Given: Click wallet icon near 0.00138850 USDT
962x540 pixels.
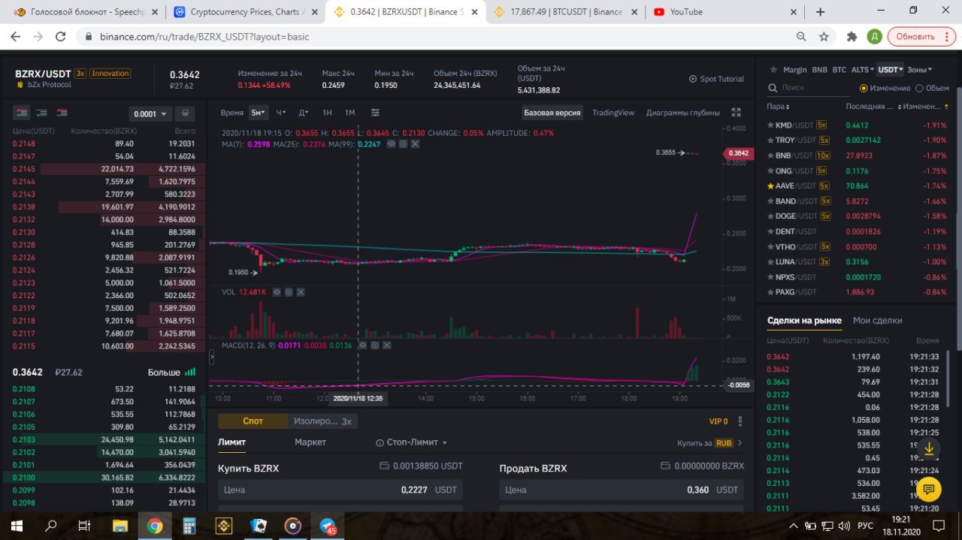Looking at the screenshot, I should (x=384, y=466).
